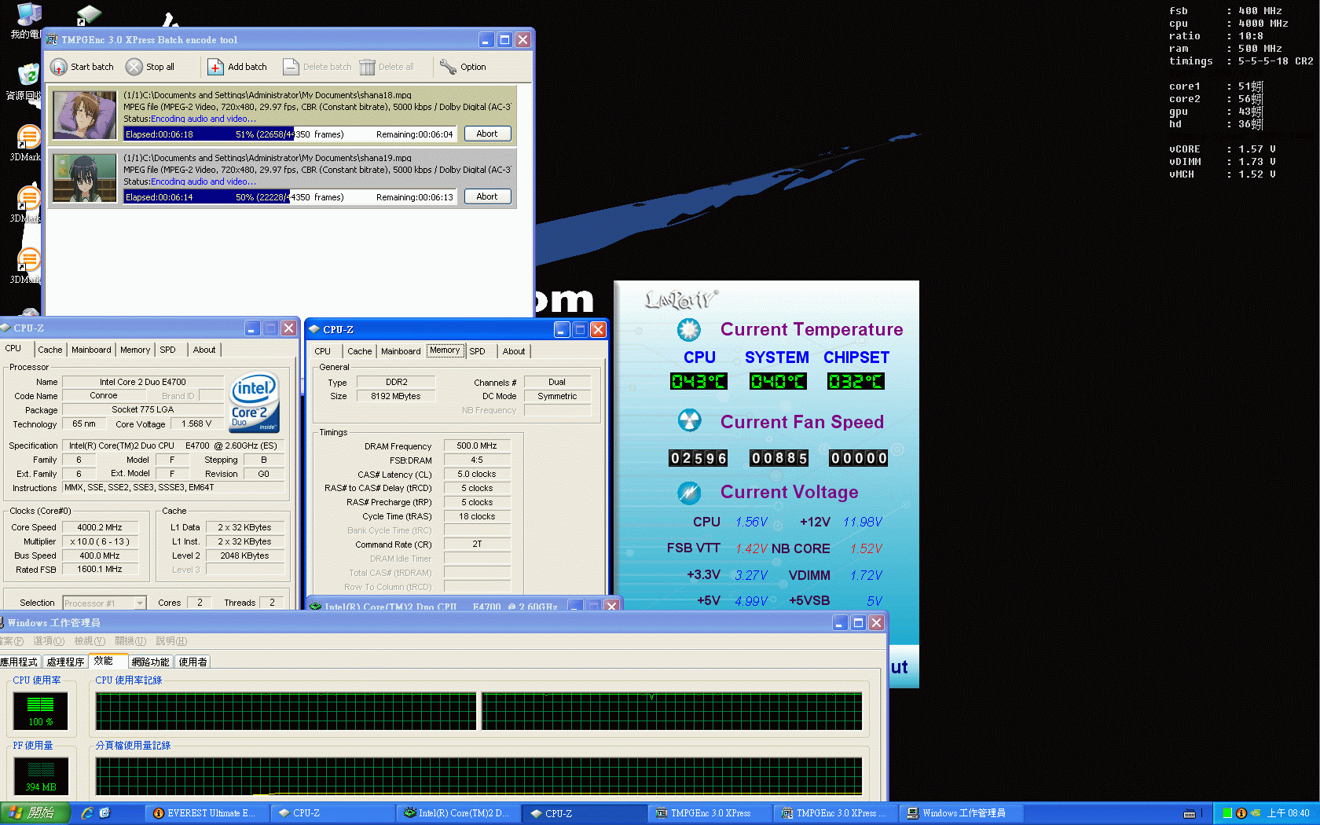Click the orange EVEREST info tray icon
This screenshot has height=825, width=1320.
coord(1241,813)
